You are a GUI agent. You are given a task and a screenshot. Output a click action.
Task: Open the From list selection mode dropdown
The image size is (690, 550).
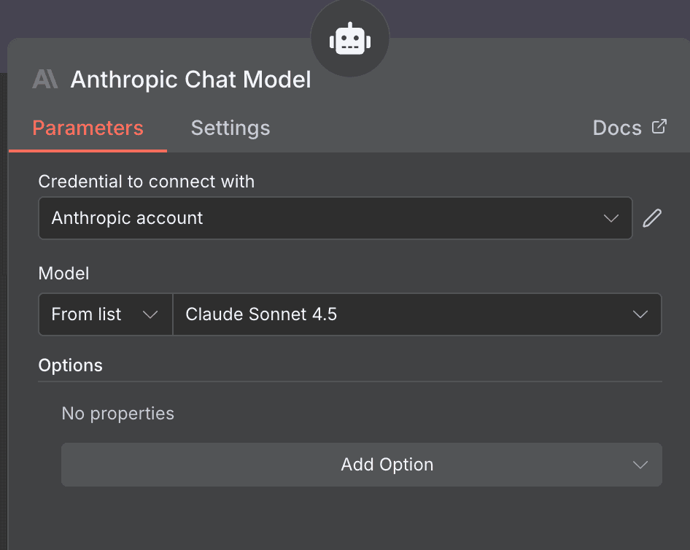[105, 314]
